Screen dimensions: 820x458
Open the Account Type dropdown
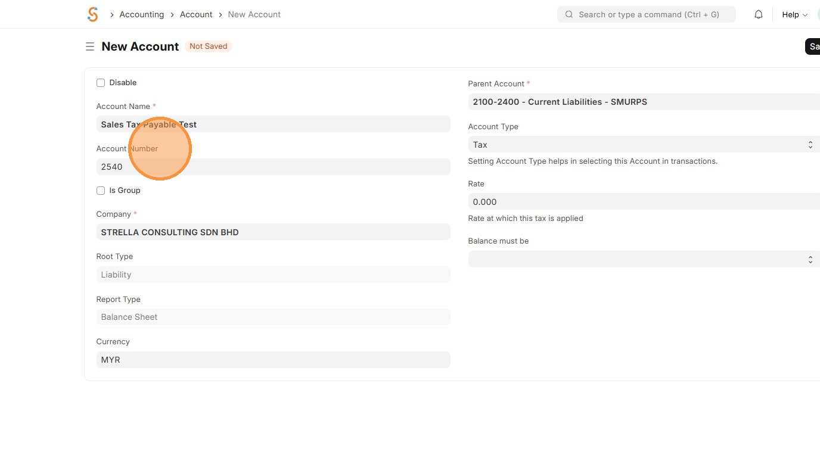pos(644,145)
